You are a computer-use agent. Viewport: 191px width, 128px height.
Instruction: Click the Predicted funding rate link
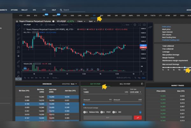pyautogui.click(x=171, y=40)
